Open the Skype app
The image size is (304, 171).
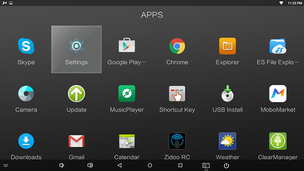point(26,50)
